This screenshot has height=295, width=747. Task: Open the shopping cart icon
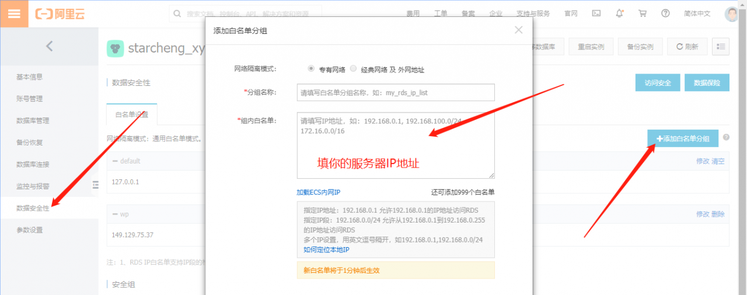pos(642,13)
